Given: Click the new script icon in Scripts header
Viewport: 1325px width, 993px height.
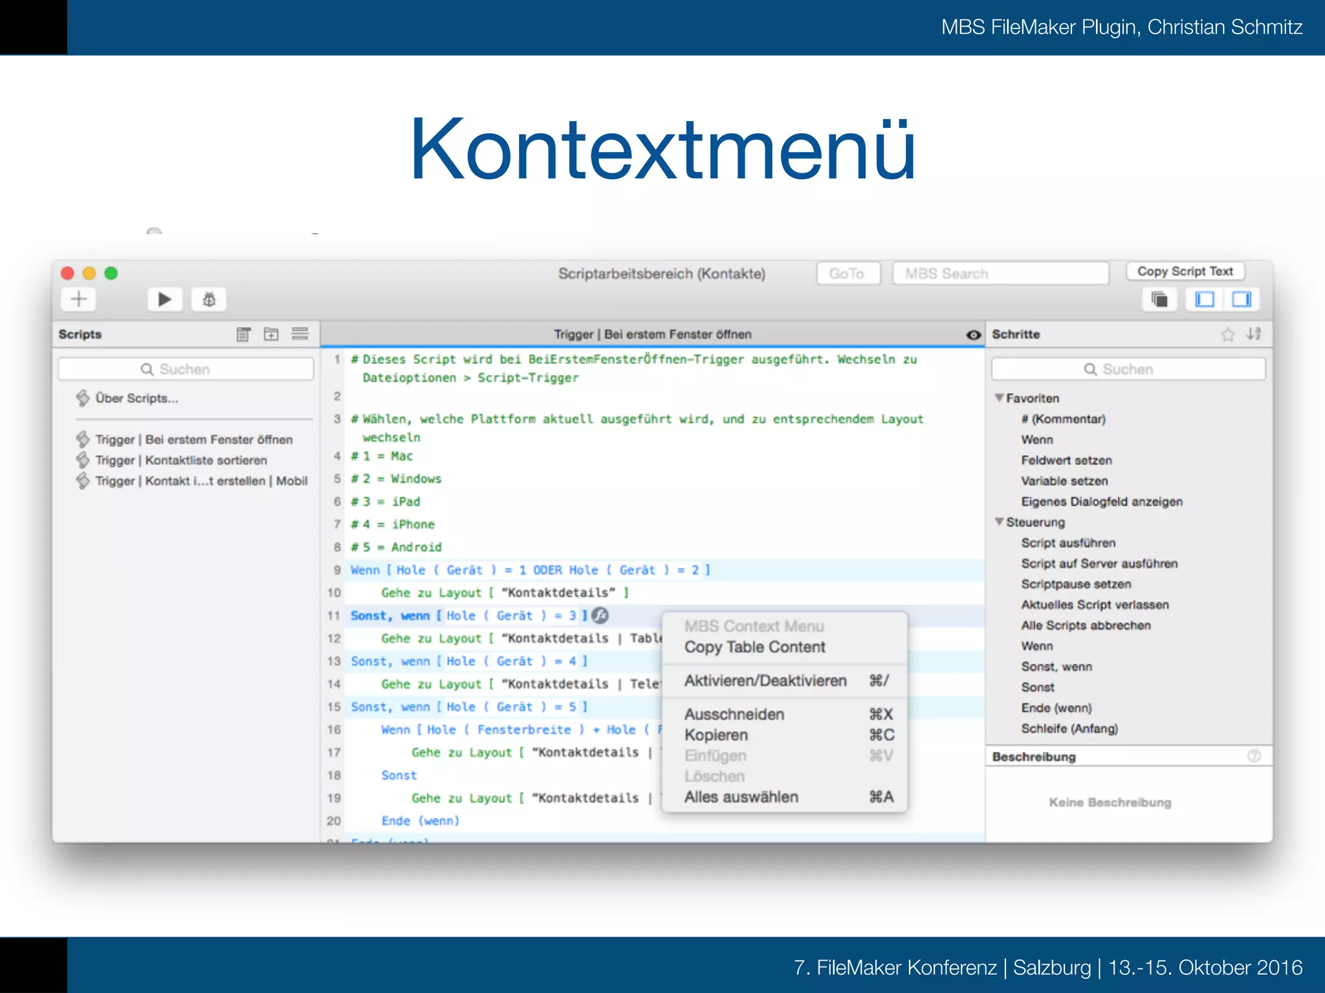Looking at the screenshot, I should 243,334.
